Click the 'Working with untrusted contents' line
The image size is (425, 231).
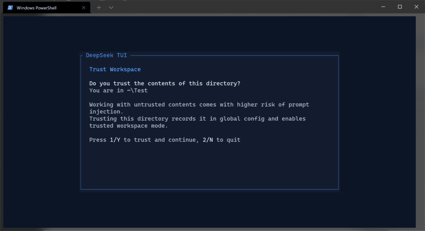199,105
